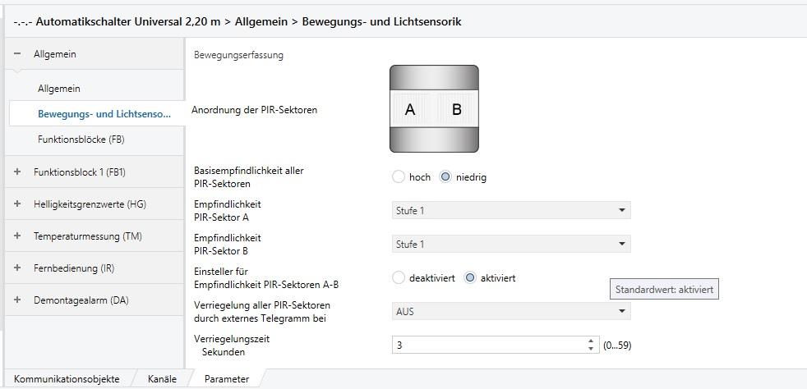Select 'niedrig' for Basisempfindlichkeit
This screenshot has width=807, height=389.
click(445, 176)
